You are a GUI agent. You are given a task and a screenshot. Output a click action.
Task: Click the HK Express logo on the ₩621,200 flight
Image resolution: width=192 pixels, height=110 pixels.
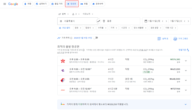63,71
